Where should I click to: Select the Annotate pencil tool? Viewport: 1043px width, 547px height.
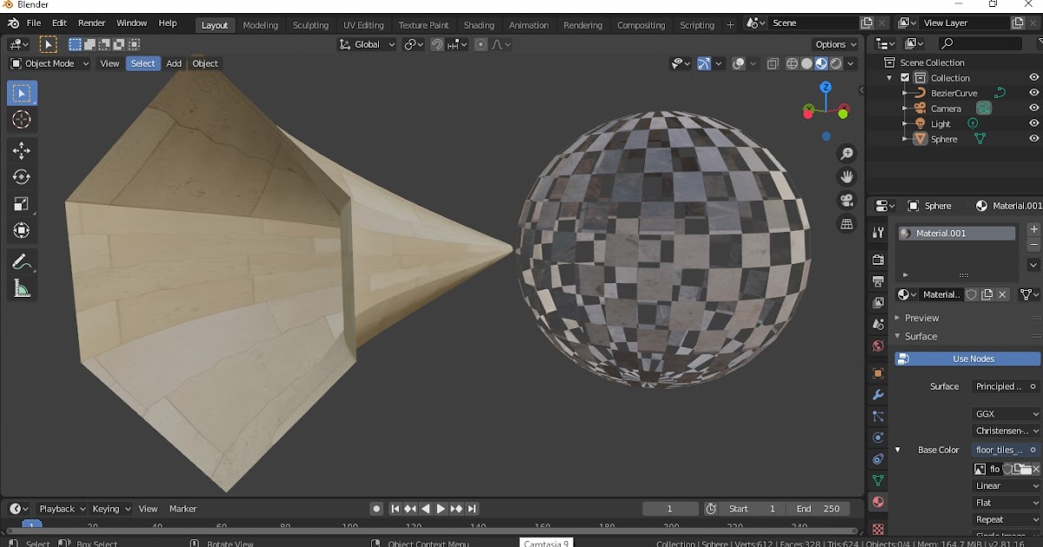(x=22, y=261)
